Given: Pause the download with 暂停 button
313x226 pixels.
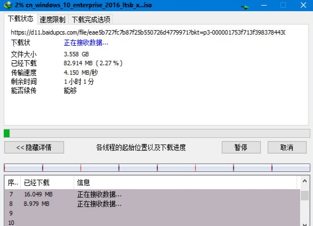Looking at the screenshot, I should coord(241,147).
